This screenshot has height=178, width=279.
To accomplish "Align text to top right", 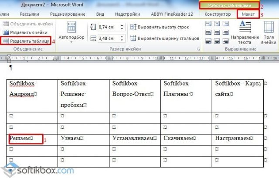I will pos(225,24).
